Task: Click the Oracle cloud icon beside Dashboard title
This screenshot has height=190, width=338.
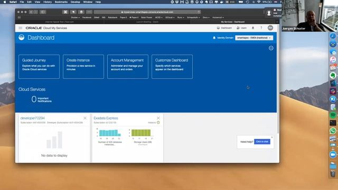Action: click(22, 37)
